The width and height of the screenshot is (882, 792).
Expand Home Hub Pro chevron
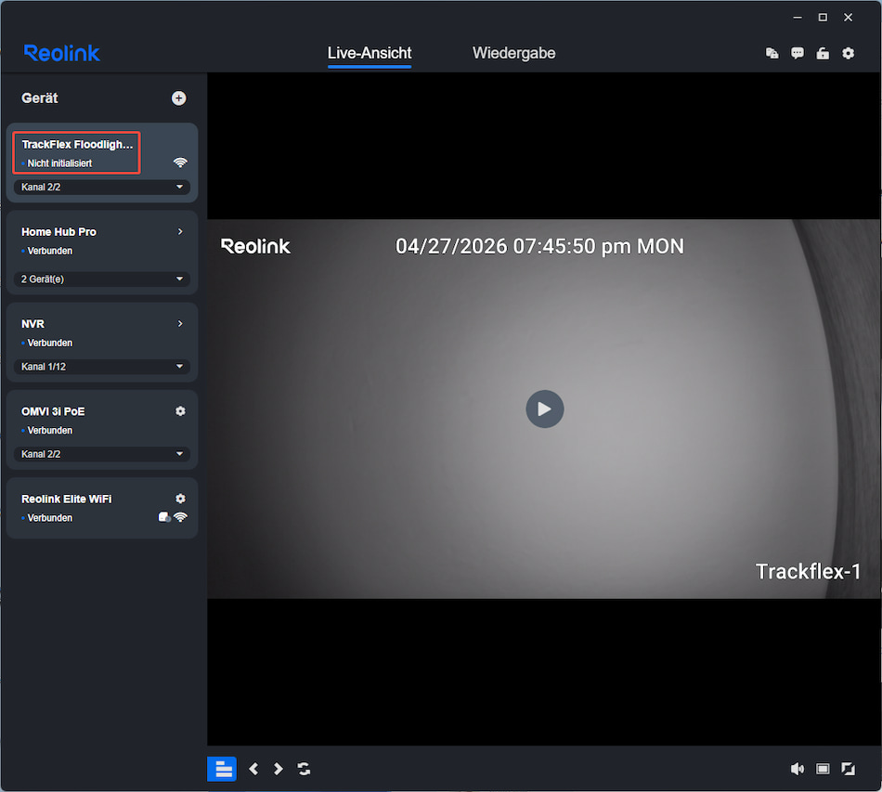(x=180, y=232)
